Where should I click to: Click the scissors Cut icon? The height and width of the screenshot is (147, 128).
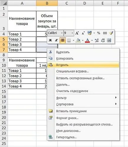(50, 52)
